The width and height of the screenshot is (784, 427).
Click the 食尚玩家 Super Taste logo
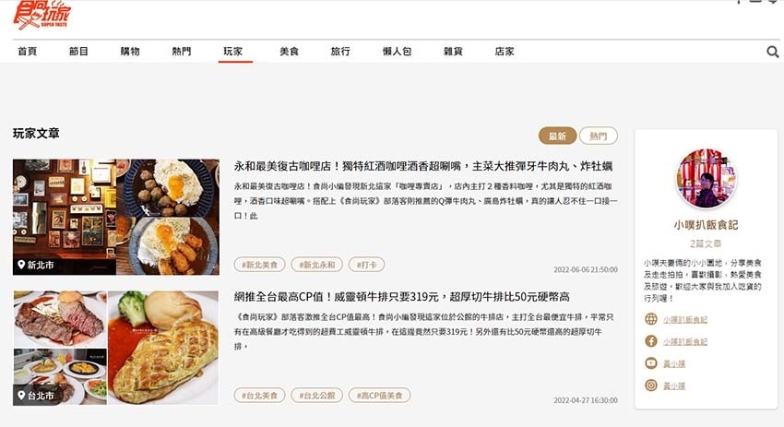[x=42, y=15]
